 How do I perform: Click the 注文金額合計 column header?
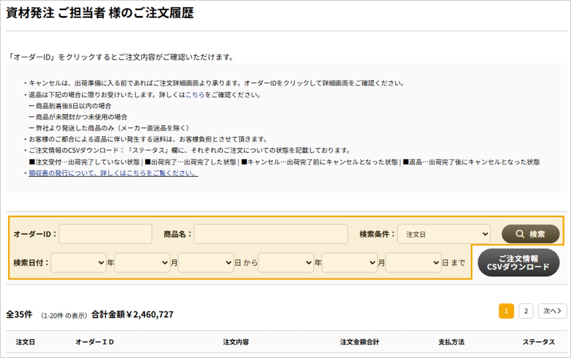click(360, 342)
